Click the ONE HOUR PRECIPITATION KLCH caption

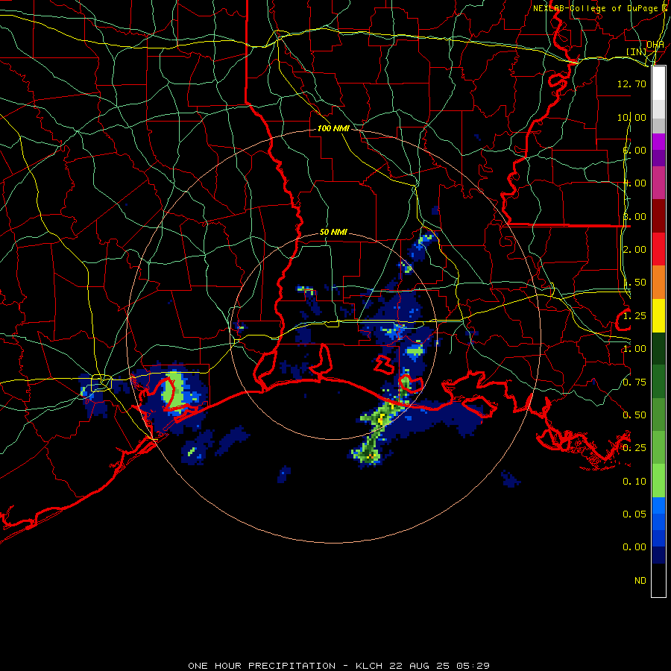(338, 666)
